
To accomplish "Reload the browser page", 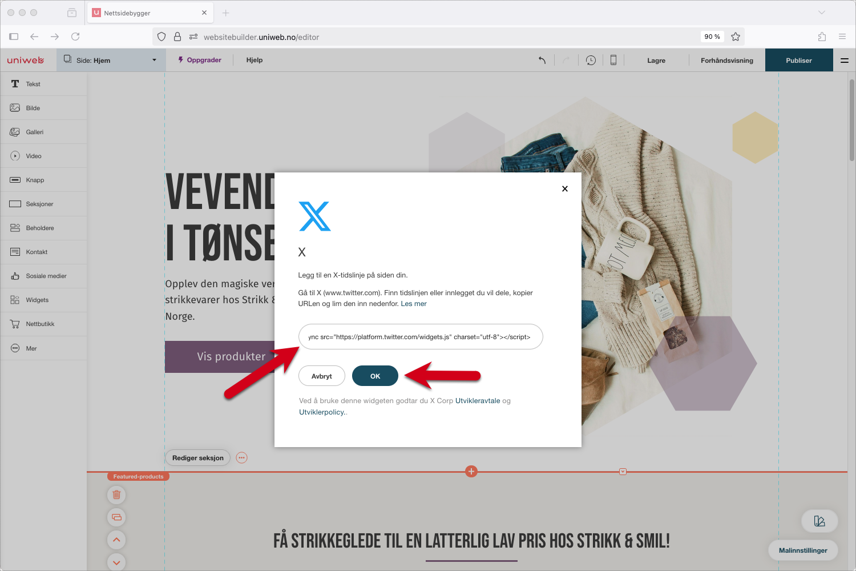I will [75, 37].
